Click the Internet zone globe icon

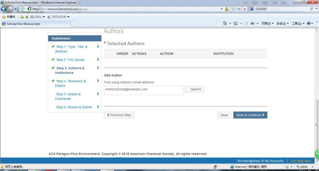(x=232, y=167)
